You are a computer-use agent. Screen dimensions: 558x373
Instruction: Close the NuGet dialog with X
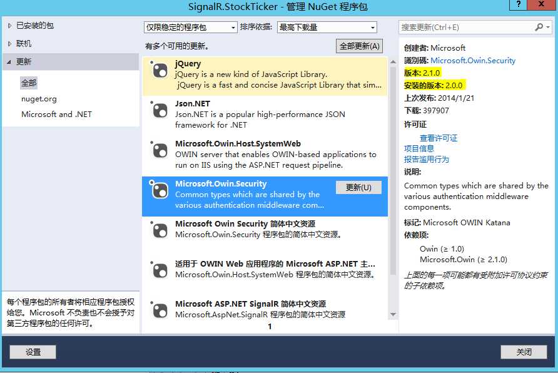point(541,4)
